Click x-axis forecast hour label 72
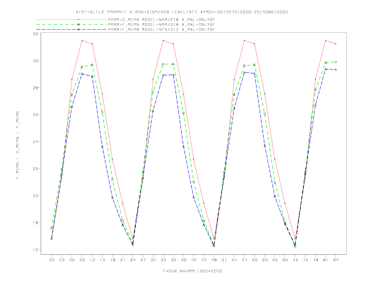Viewport: 366px width, 283px height. 295,260
